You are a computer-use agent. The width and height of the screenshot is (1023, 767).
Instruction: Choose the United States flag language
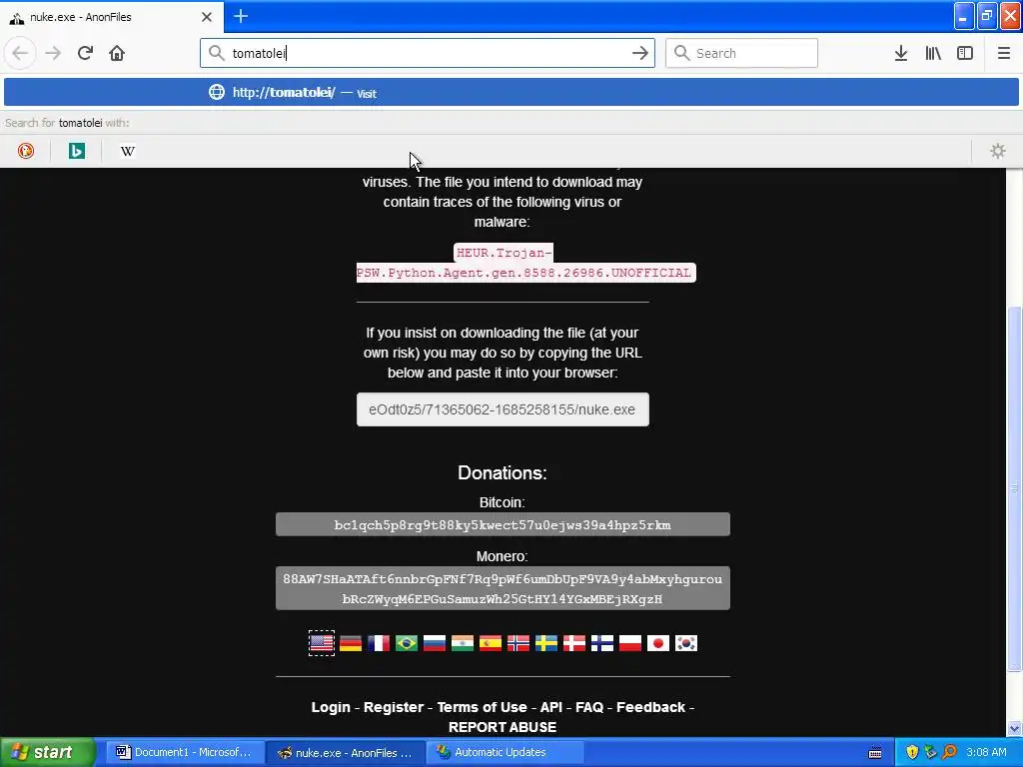point(322,643)
